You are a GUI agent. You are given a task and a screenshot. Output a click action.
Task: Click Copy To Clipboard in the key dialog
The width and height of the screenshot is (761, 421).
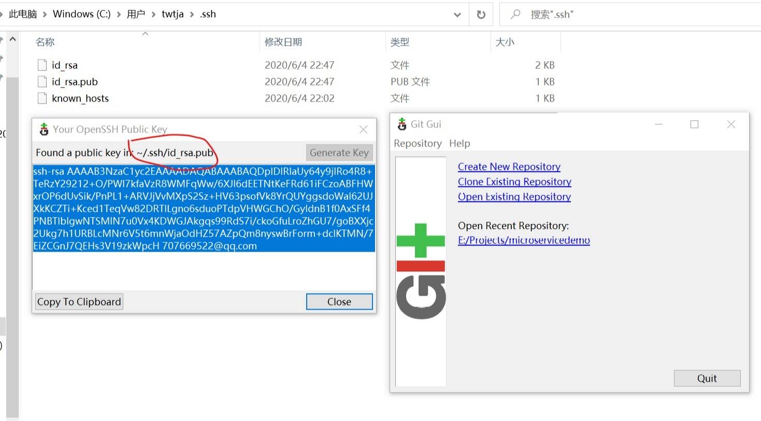click(78, 301)
